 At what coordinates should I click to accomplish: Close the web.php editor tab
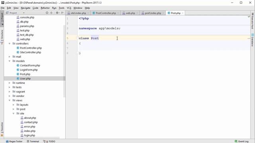(137, 13)
